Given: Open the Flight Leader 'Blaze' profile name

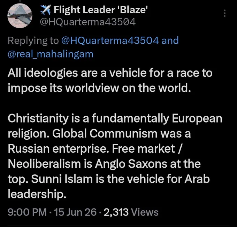Looking at the screenshot, I should pyautogui.click(x=101, y=10).
